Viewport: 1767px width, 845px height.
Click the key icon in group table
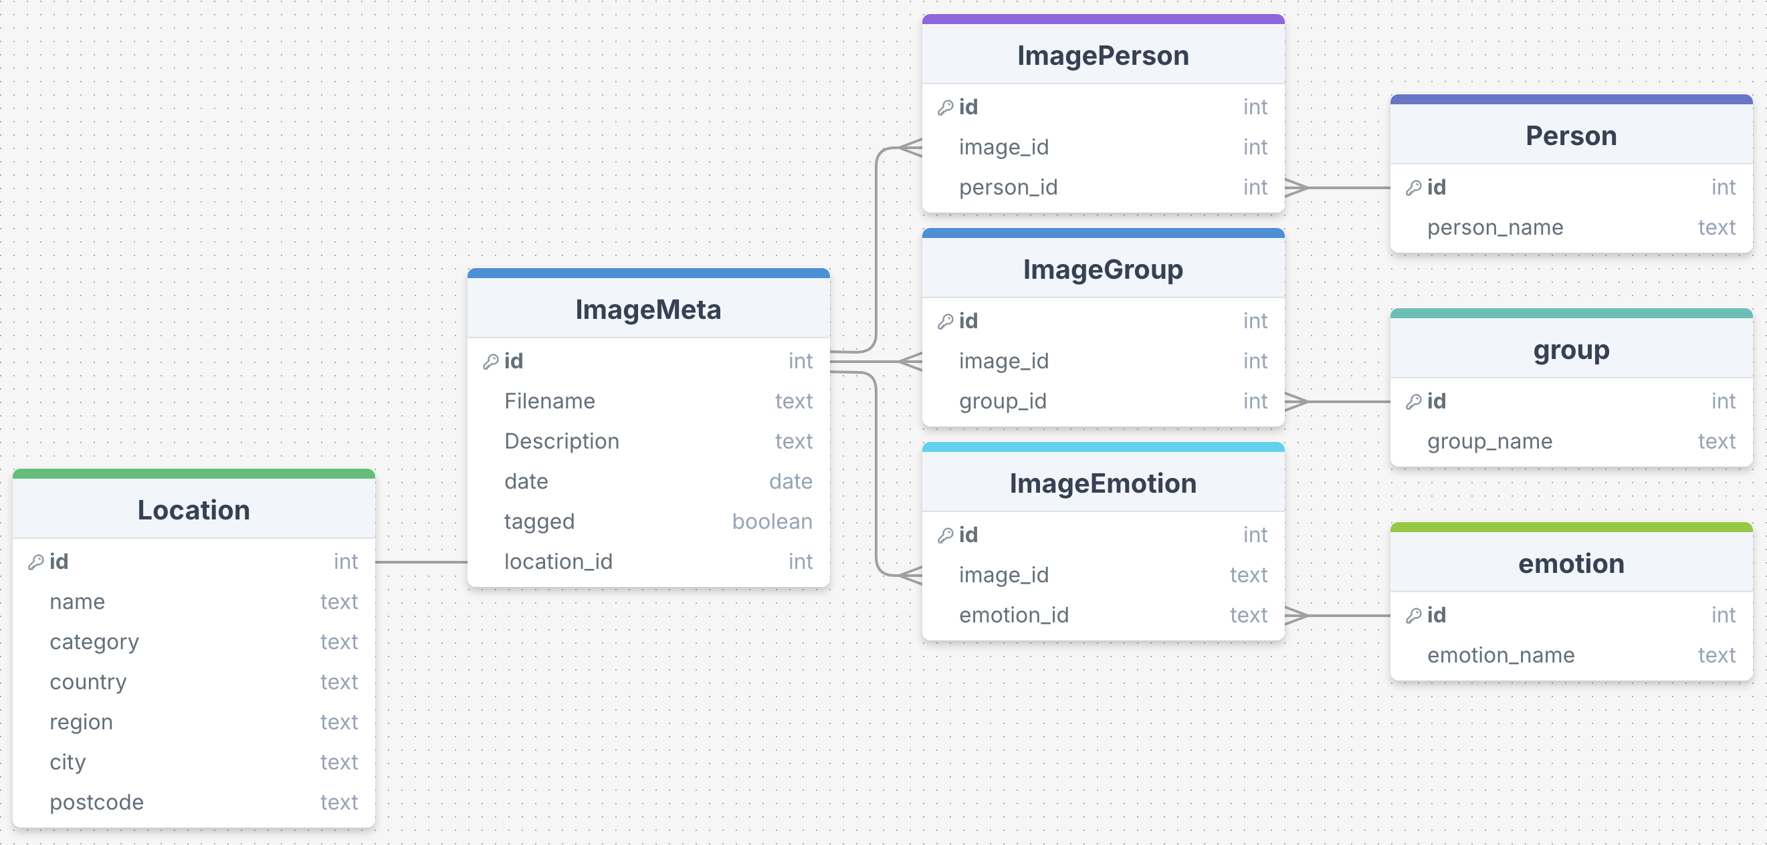point(1414,402)
